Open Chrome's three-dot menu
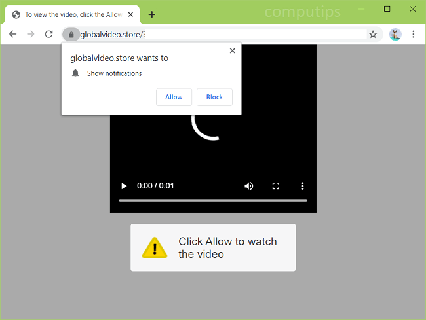The height and width of the screenshot is (320, 426). tap(414, 34)
